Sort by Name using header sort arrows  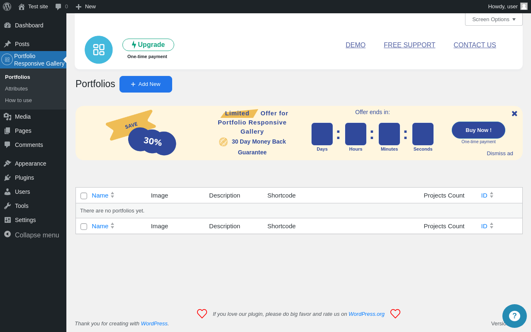(112, 195)
